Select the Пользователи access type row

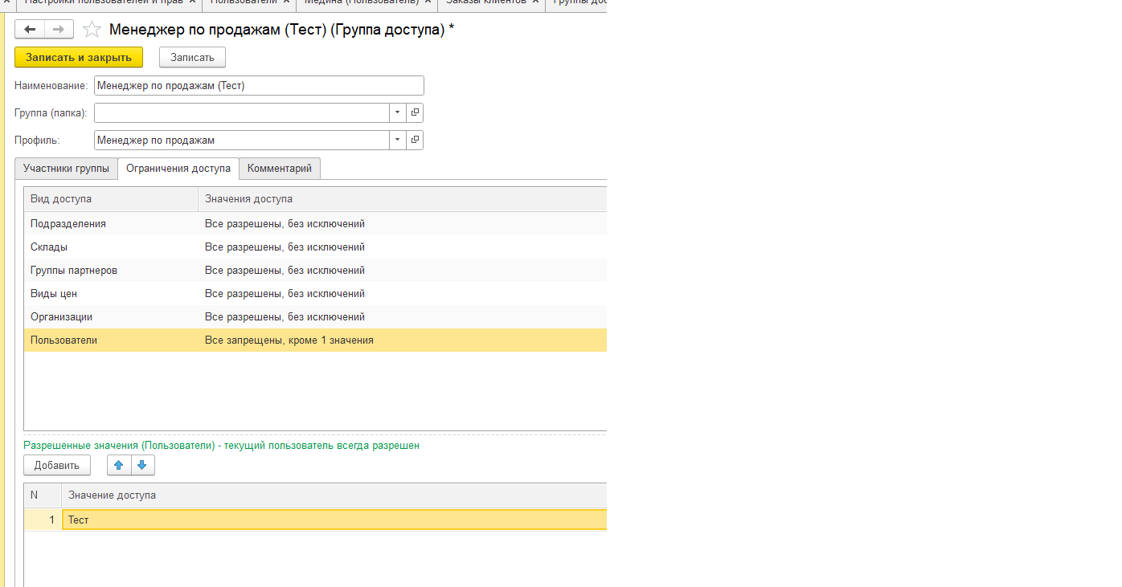point(64,340)
